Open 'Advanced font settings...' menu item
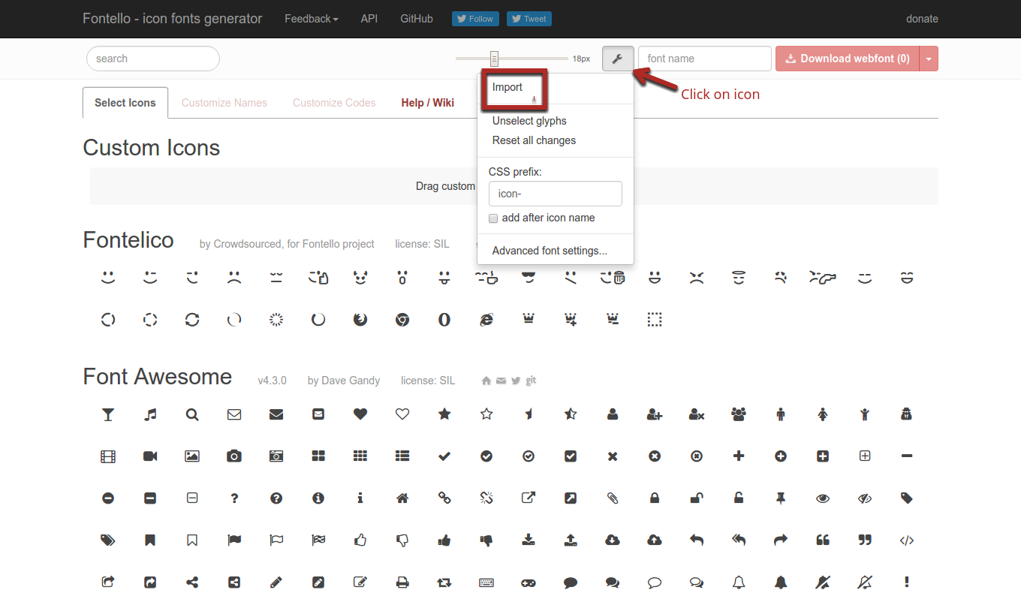This screenshot has width=1021, height=608. tap(550, 251)
